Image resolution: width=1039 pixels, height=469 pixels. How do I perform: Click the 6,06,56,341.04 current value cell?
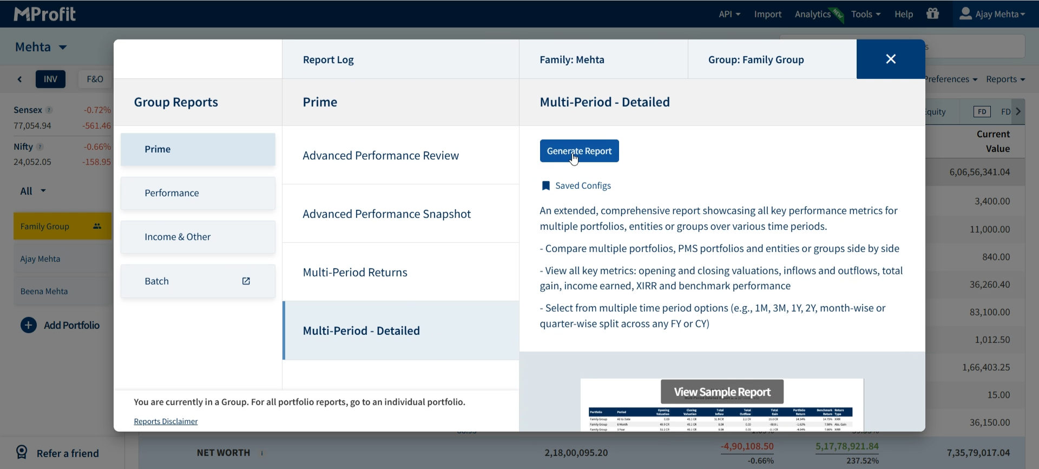click(979, 172)
